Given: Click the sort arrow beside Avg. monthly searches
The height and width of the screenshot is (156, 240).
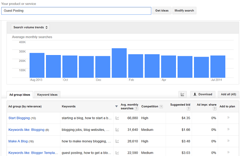Looking at the screenshot, I should 116,106.
